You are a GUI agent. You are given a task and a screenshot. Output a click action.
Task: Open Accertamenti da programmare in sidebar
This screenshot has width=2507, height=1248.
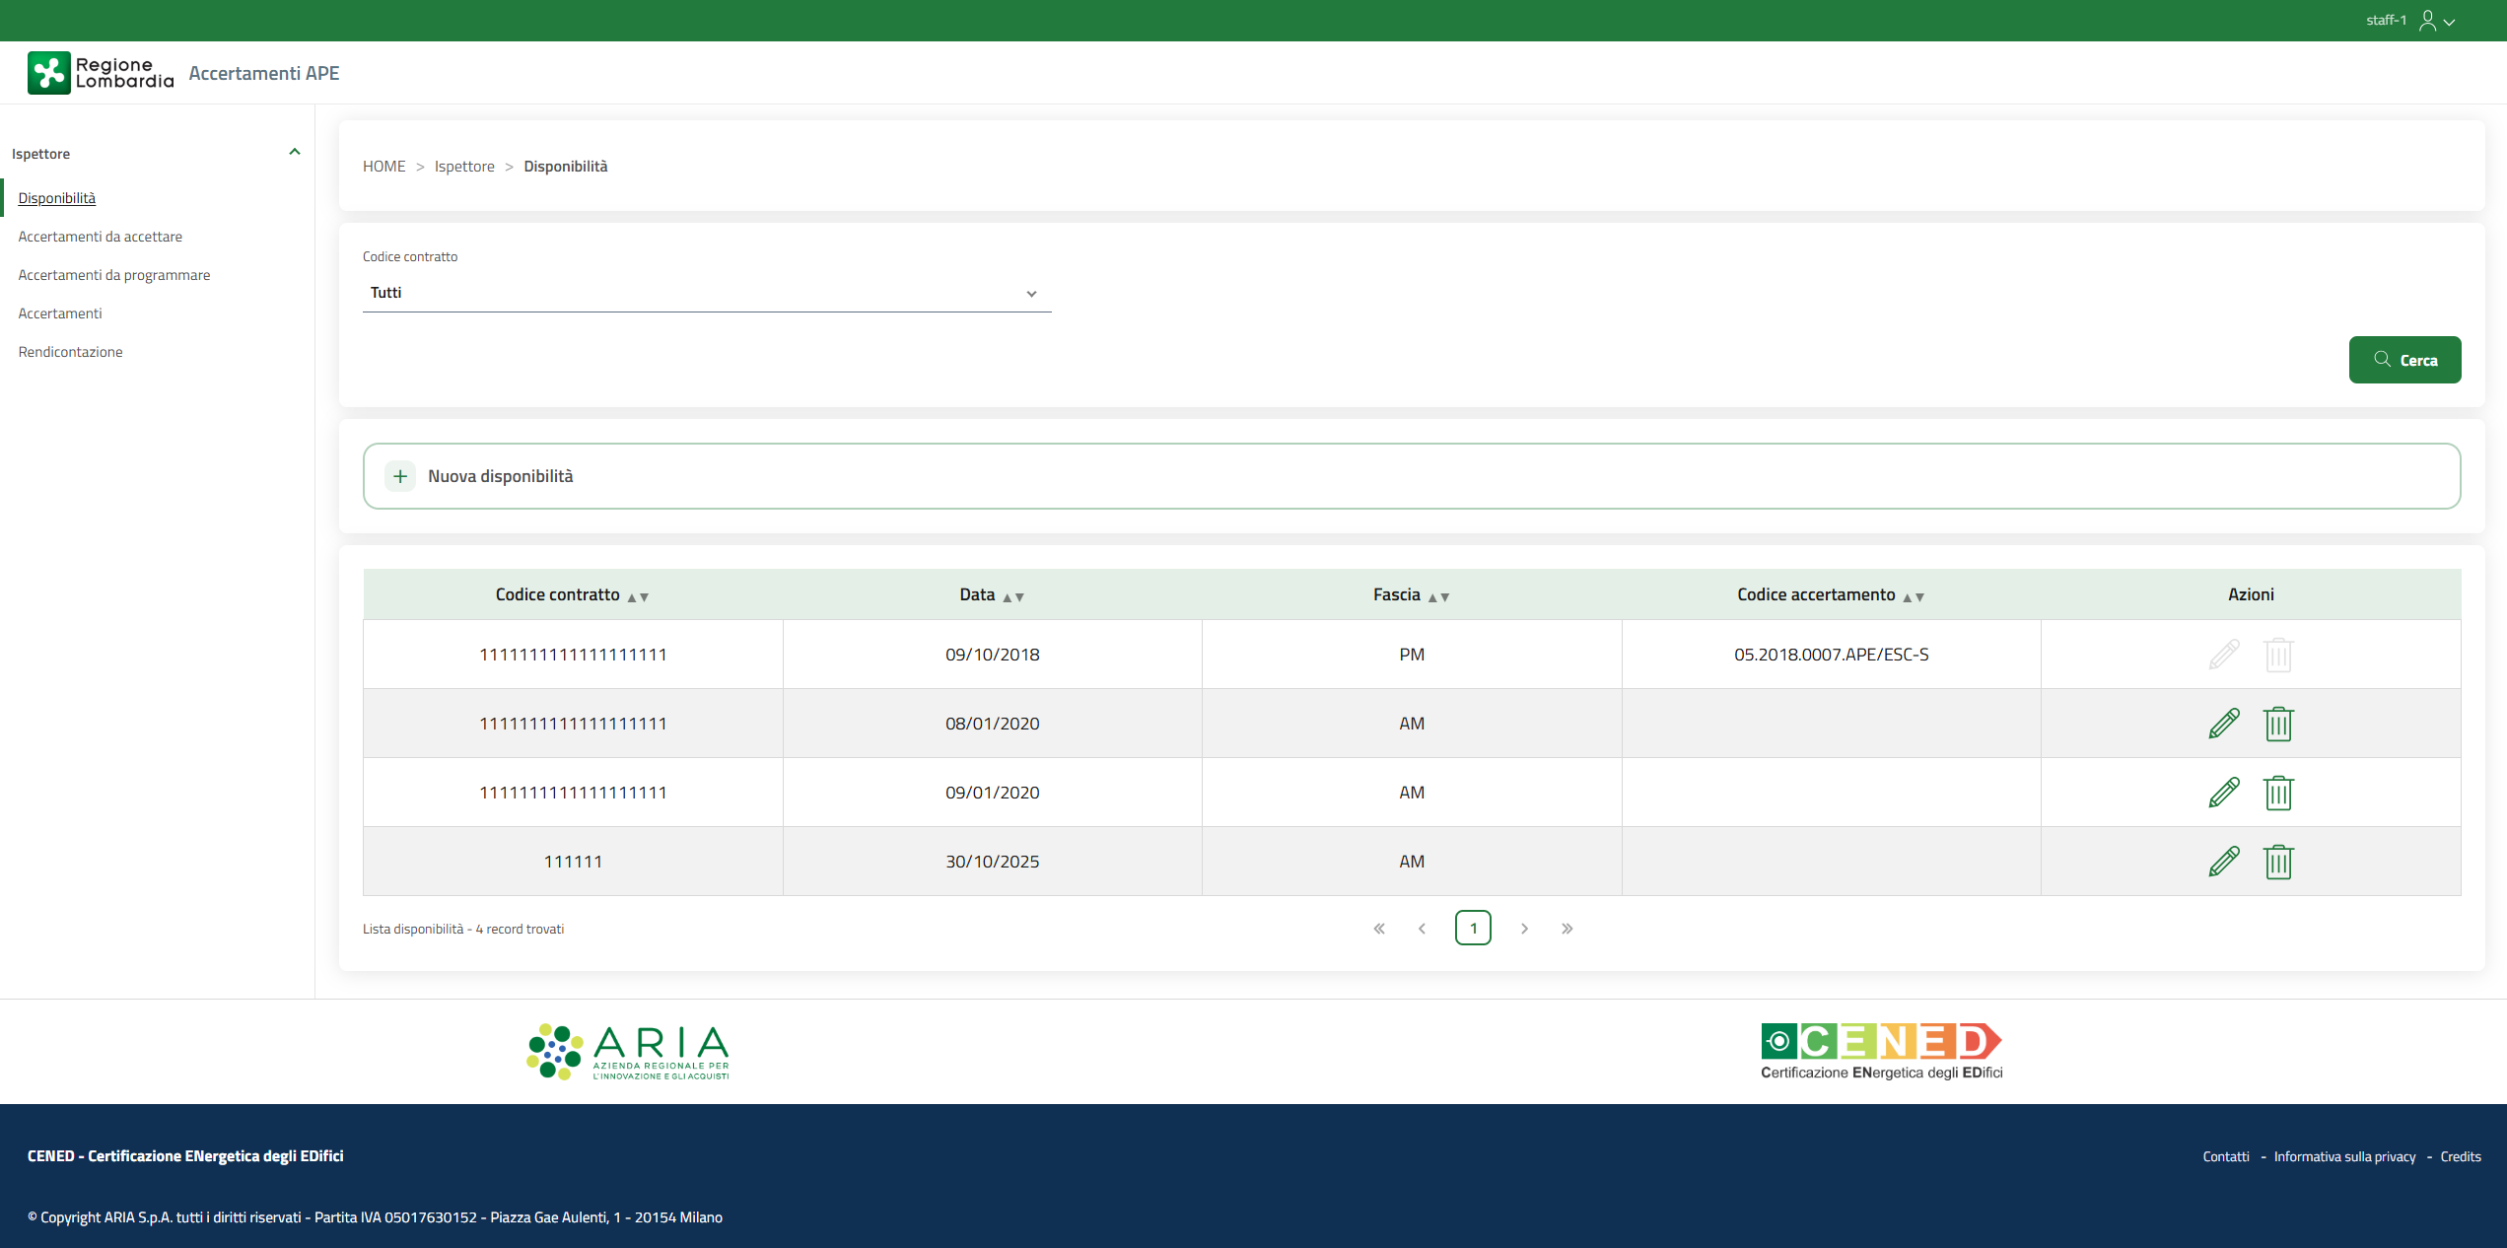(114, 275)
